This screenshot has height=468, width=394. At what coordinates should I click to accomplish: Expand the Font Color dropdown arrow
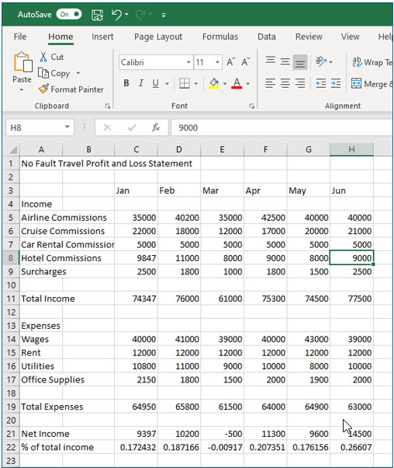tap(247, 84)
